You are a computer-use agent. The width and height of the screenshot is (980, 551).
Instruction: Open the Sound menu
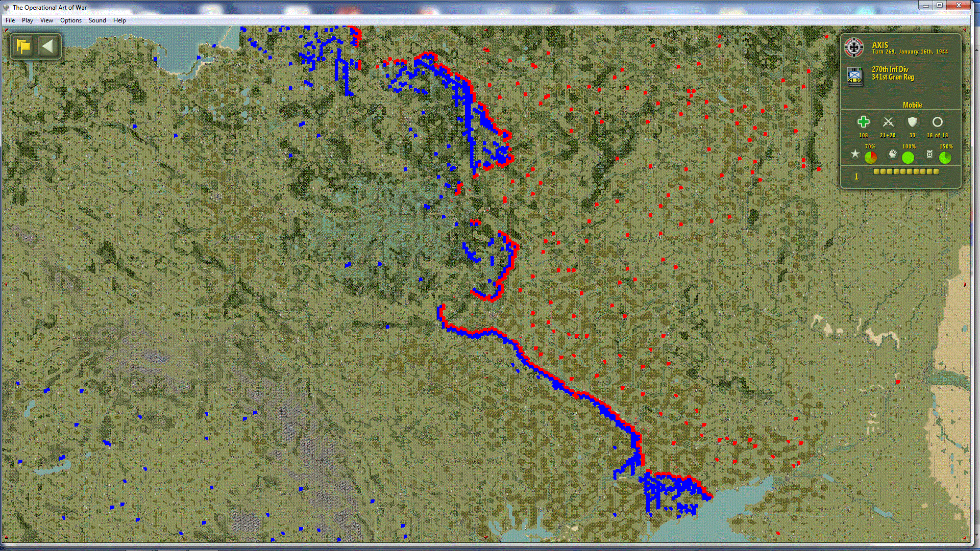click(x=97, y=20)
